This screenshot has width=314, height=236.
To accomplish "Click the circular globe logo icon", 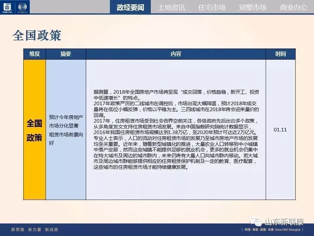I will (23, 7).
